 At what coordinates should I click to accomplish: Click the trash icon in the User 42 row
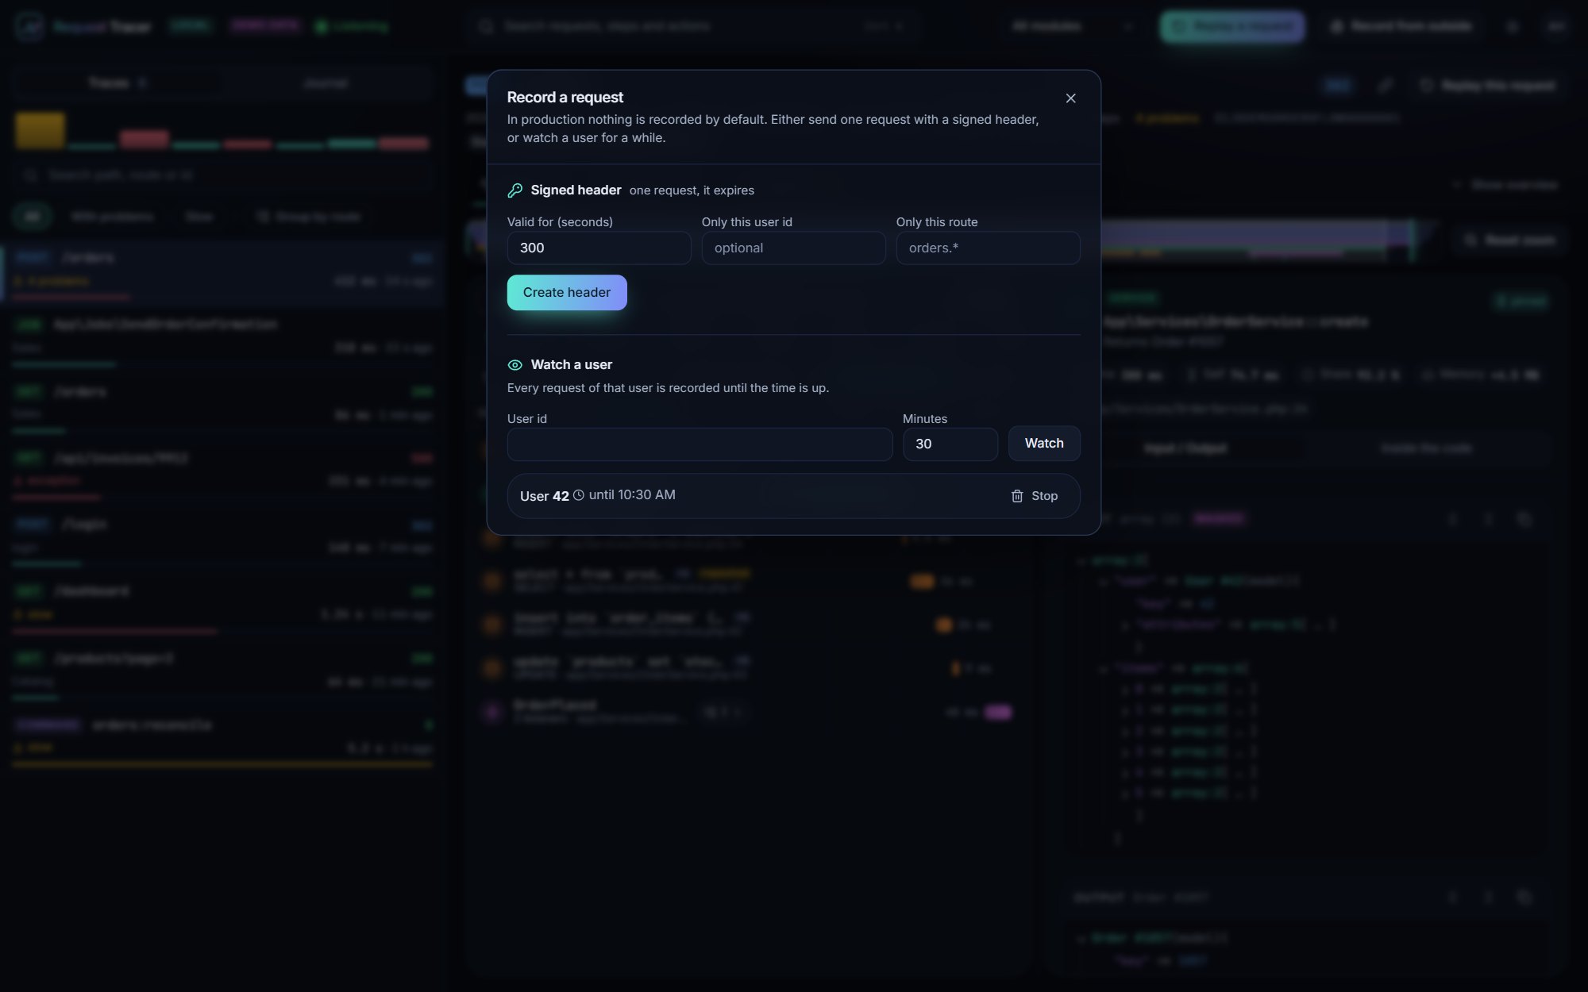click(1017, 496)
